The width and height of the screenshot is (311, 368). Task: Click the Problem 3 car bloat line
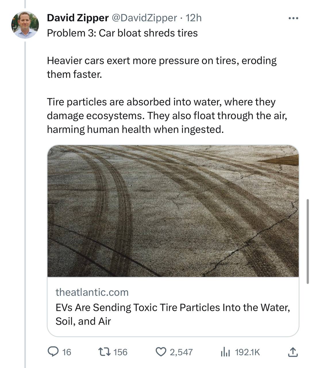click(122, 33)
